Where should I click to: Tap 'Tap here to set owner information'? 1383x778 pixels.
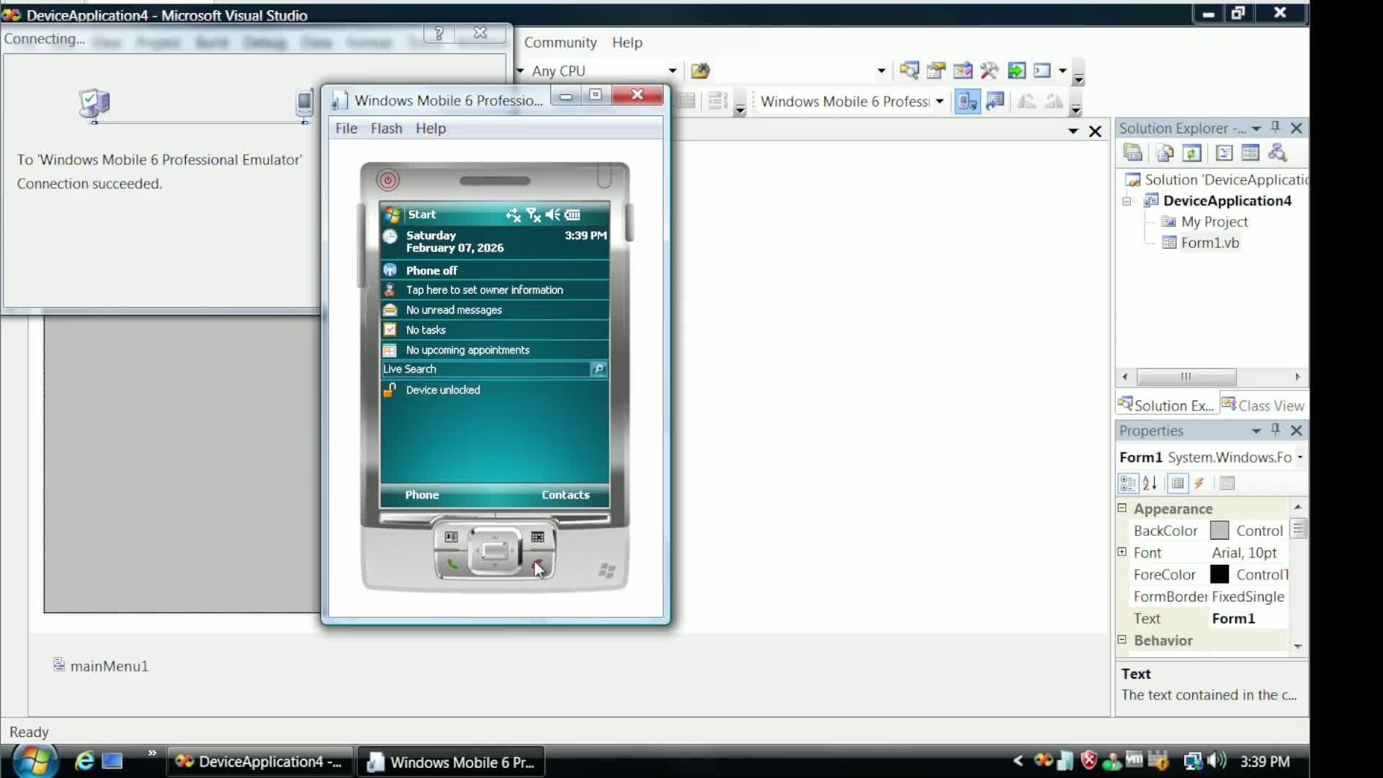point(495,290)
